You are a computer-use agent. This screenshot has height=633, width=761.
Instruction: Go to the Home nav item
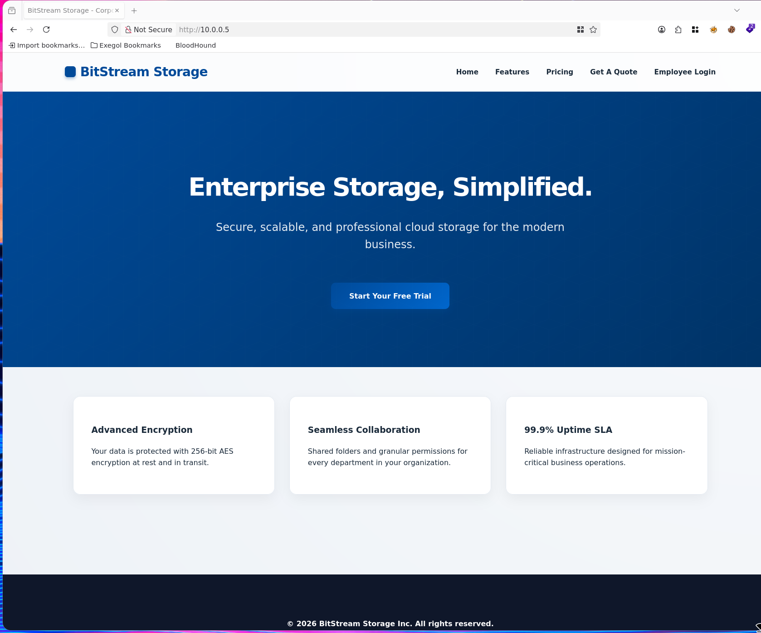pos(467,72)
